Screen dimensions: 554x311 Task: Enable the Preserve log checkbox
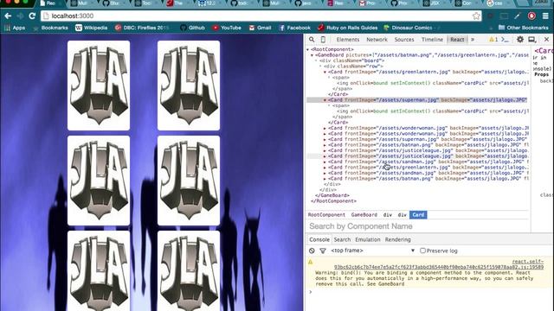click(422, 251)
